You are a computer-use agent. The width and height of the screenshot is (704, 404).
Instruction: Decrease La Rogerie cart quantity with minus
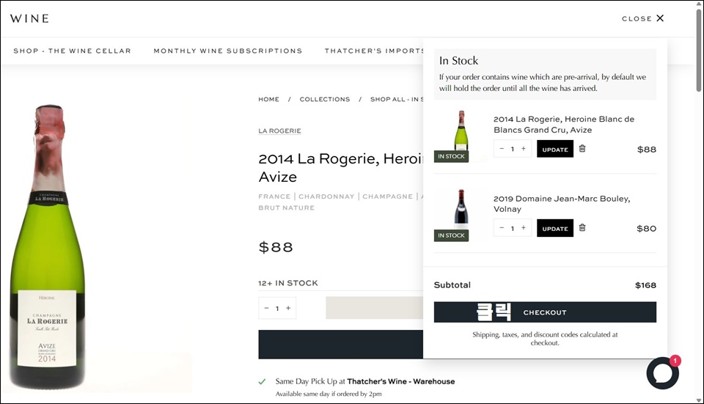pyautogui.click(x=502, y=149)
